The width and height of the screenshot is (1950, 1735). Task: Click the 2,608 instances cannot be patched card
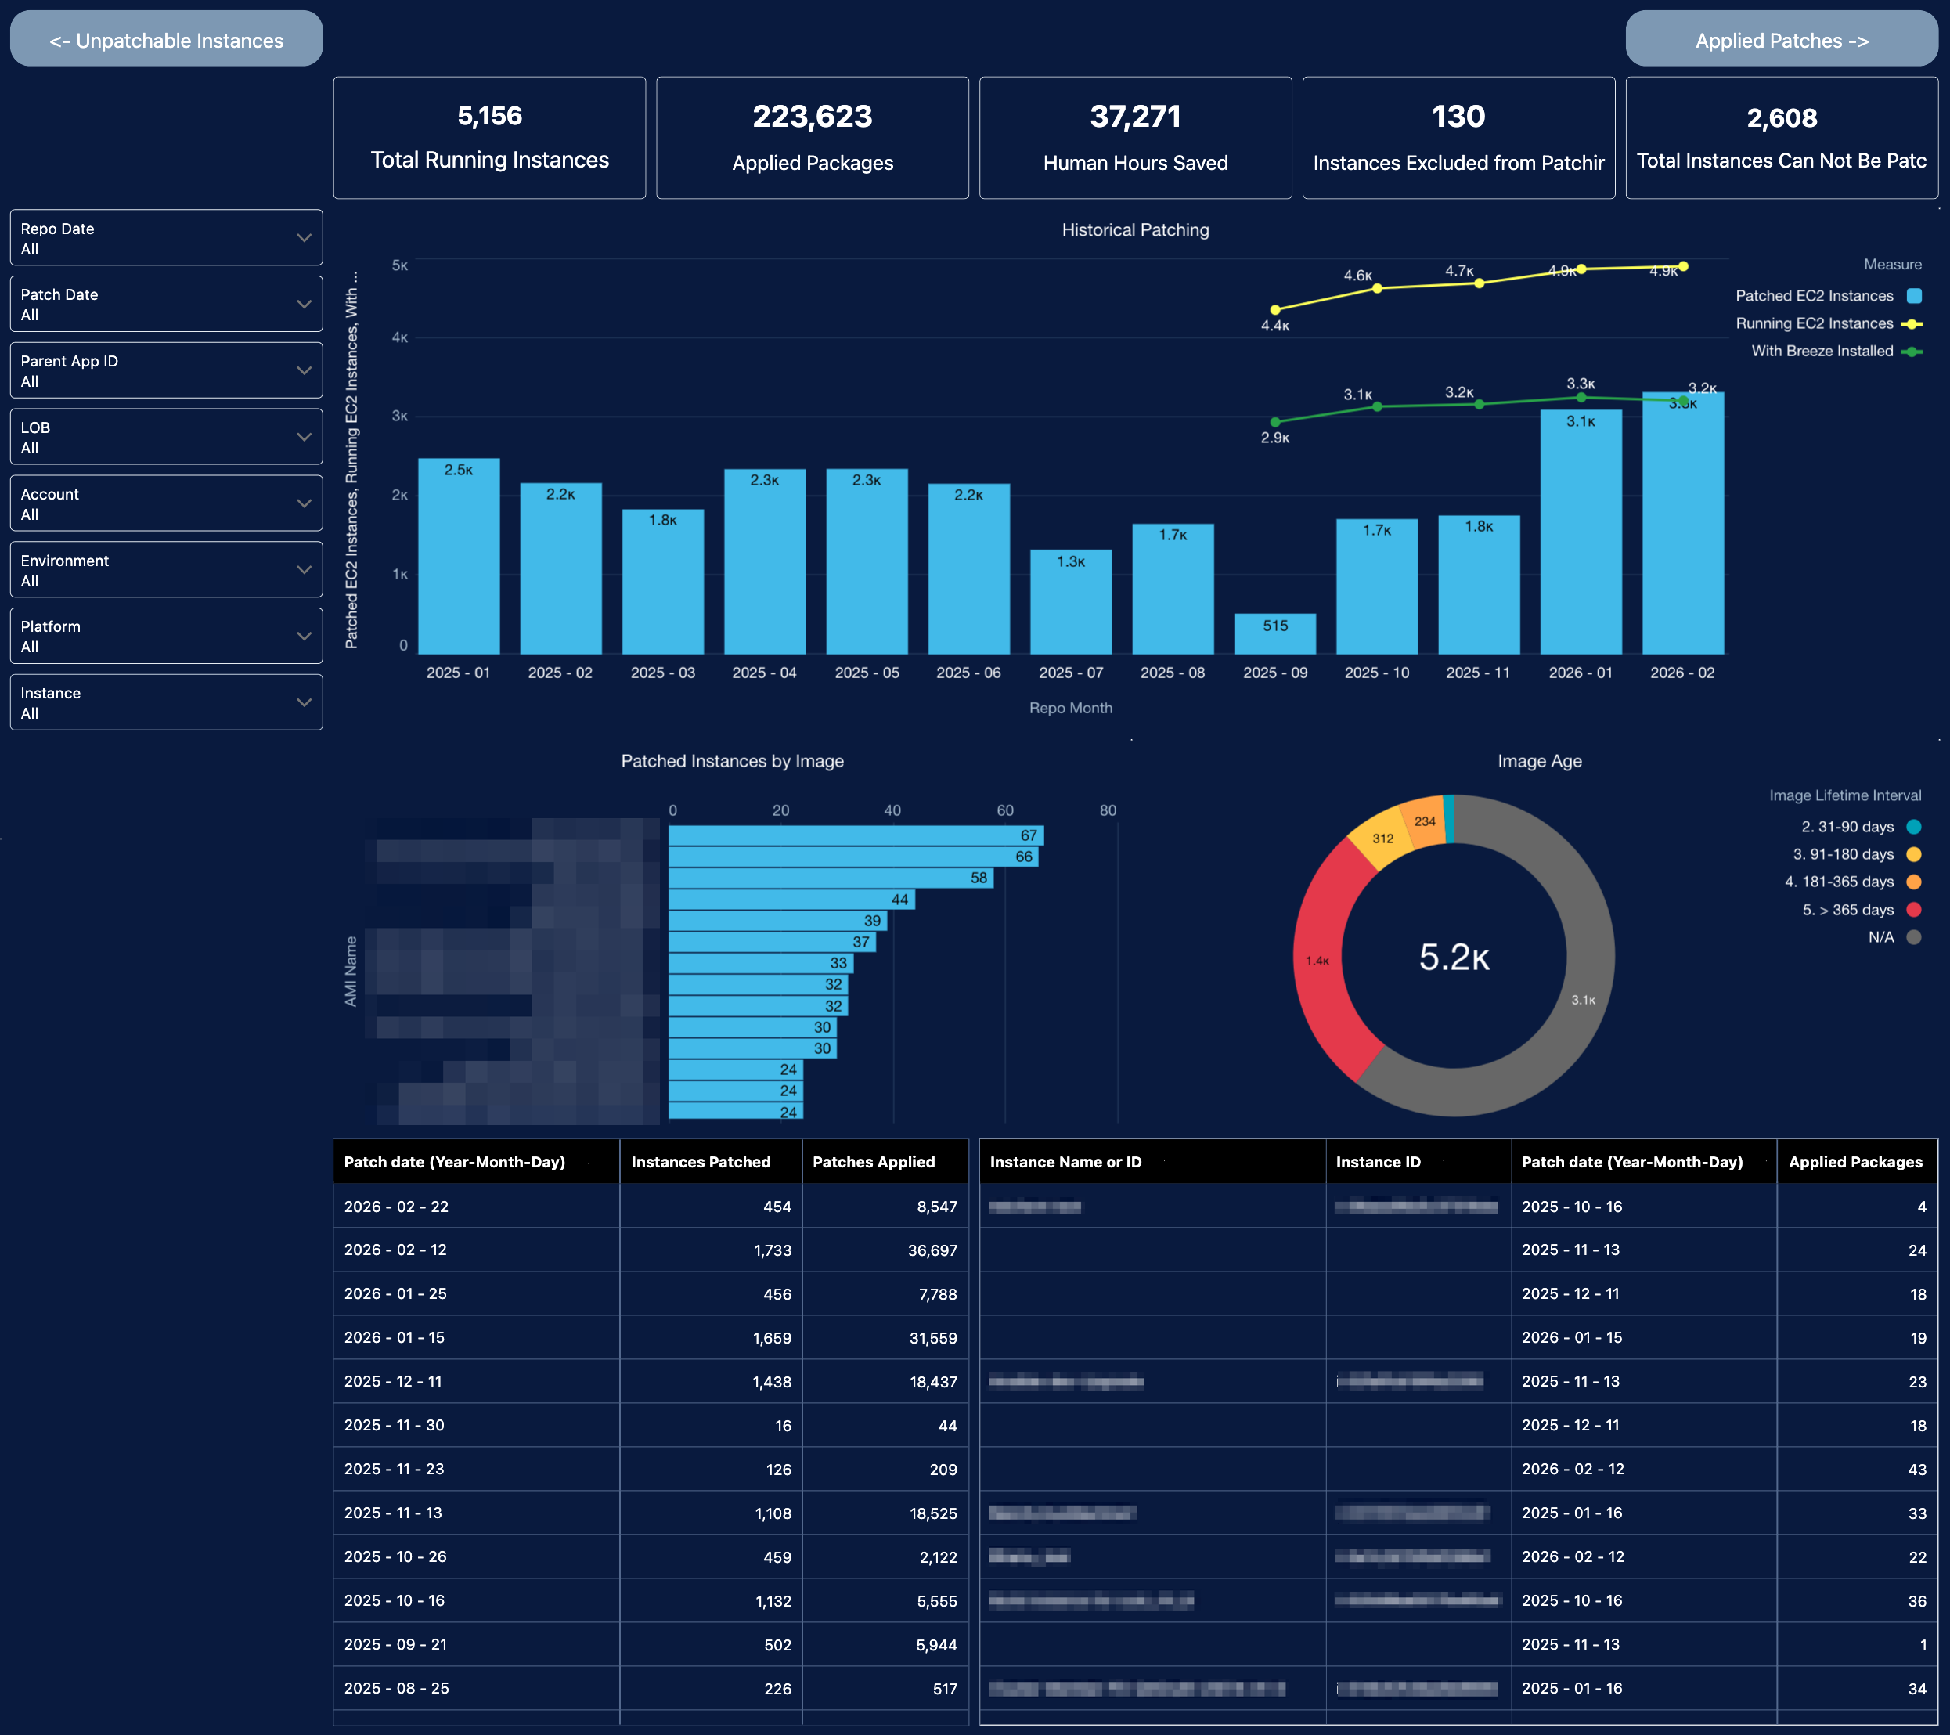[x=1781, y=138]
